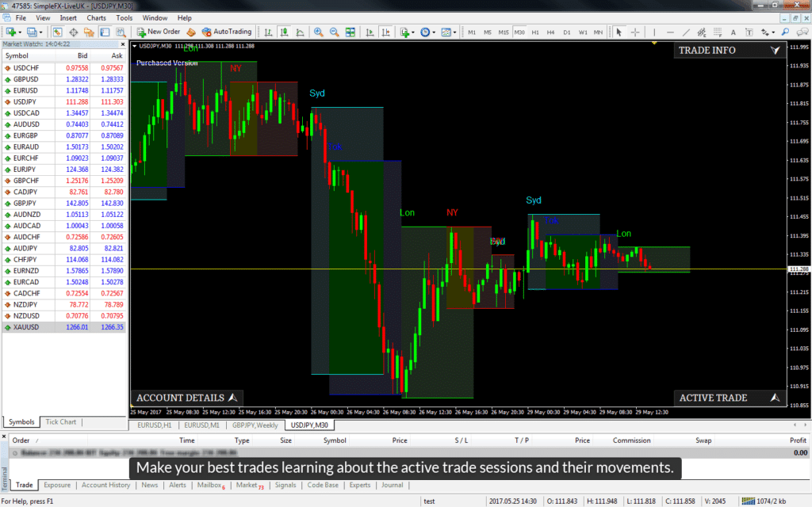Viewport: 812px width, 507px height.
Task: Open the Charts menu
Action: tap(96, 17)
